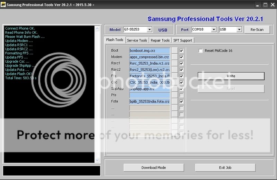Switch to the Flash Tools tab
277x180 pixels.
(x=115, y=40)
